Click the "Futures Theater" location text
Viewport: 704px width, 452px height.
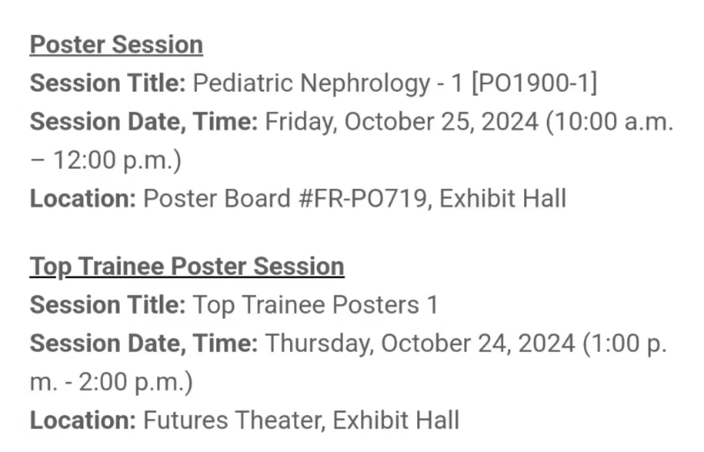(x=233, y=420)
